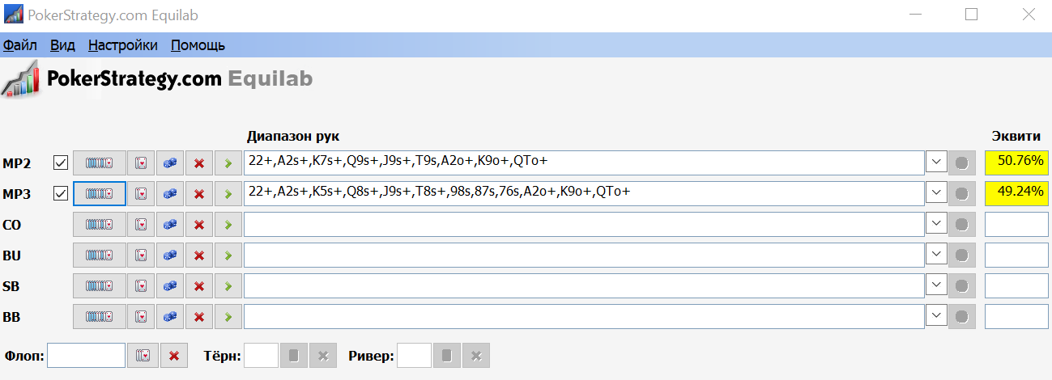Click BB gray circle button

(962, 317)
